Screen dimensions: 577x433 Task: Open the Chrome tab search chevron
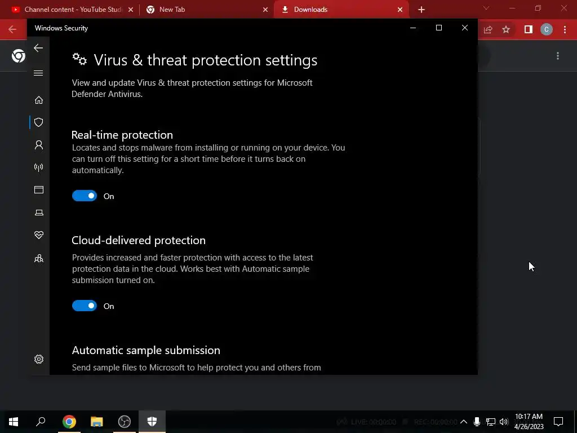(x=486, y=8)
